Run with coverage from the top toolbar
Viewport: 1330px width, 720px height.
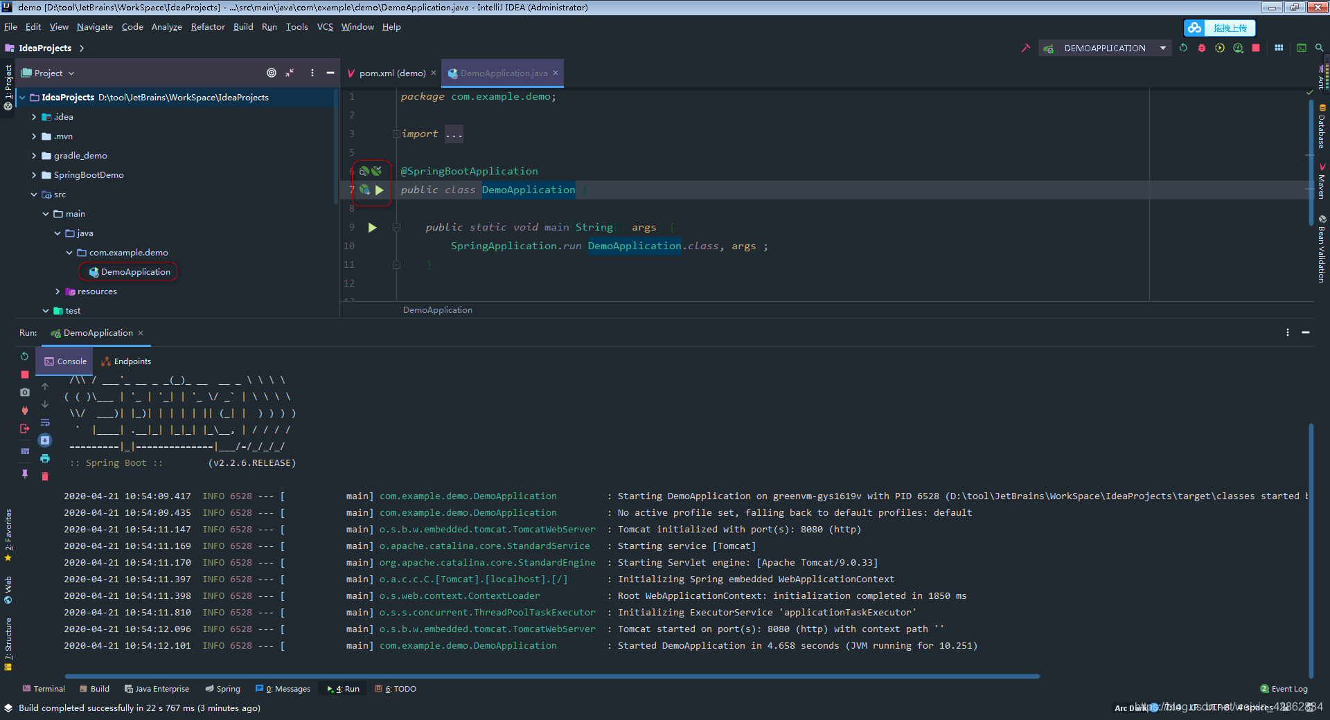(x=1220, y=48)
